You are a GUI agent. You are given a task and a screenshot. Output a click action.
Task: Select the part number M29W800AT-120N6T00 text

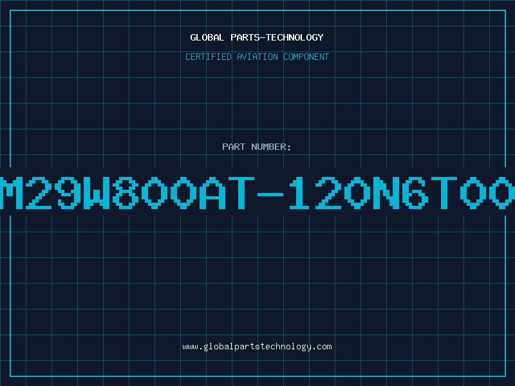click(257, 193)
